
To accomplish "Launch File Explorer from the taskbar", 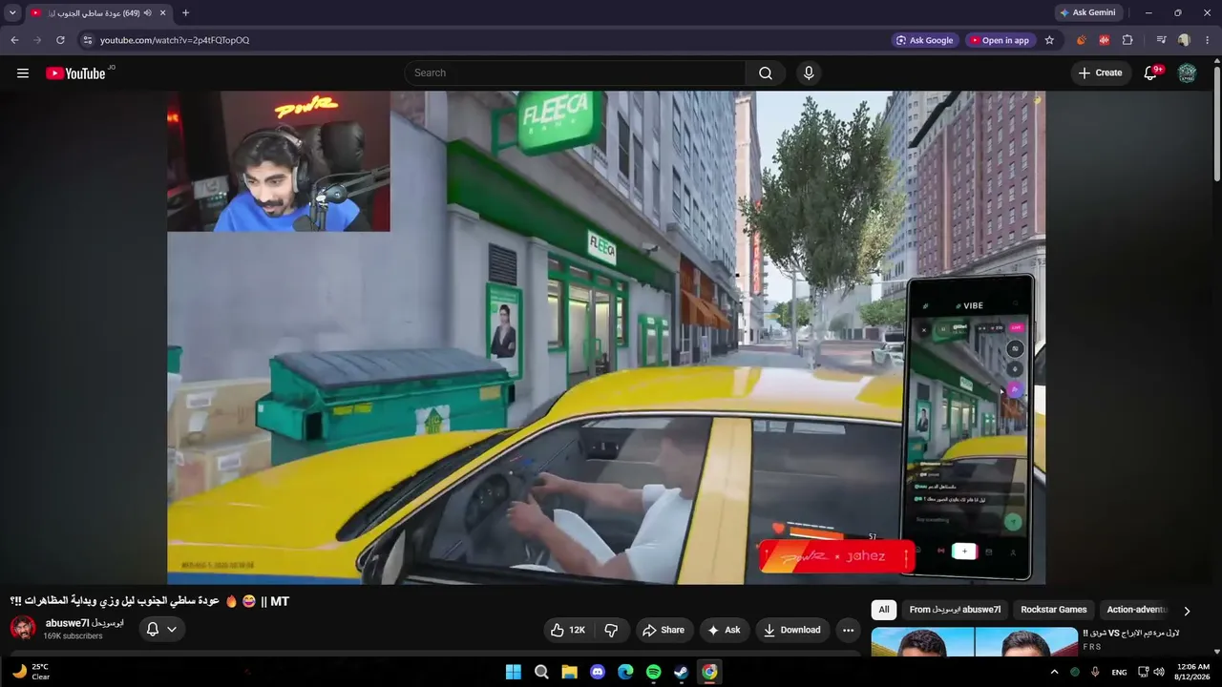I will pyautogui.click(x=569, y=672).
